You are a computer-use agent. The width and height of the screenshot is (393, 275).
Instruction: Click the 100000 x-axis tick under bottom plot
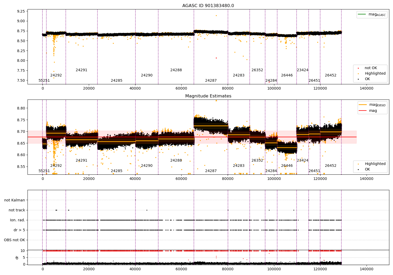274,269
